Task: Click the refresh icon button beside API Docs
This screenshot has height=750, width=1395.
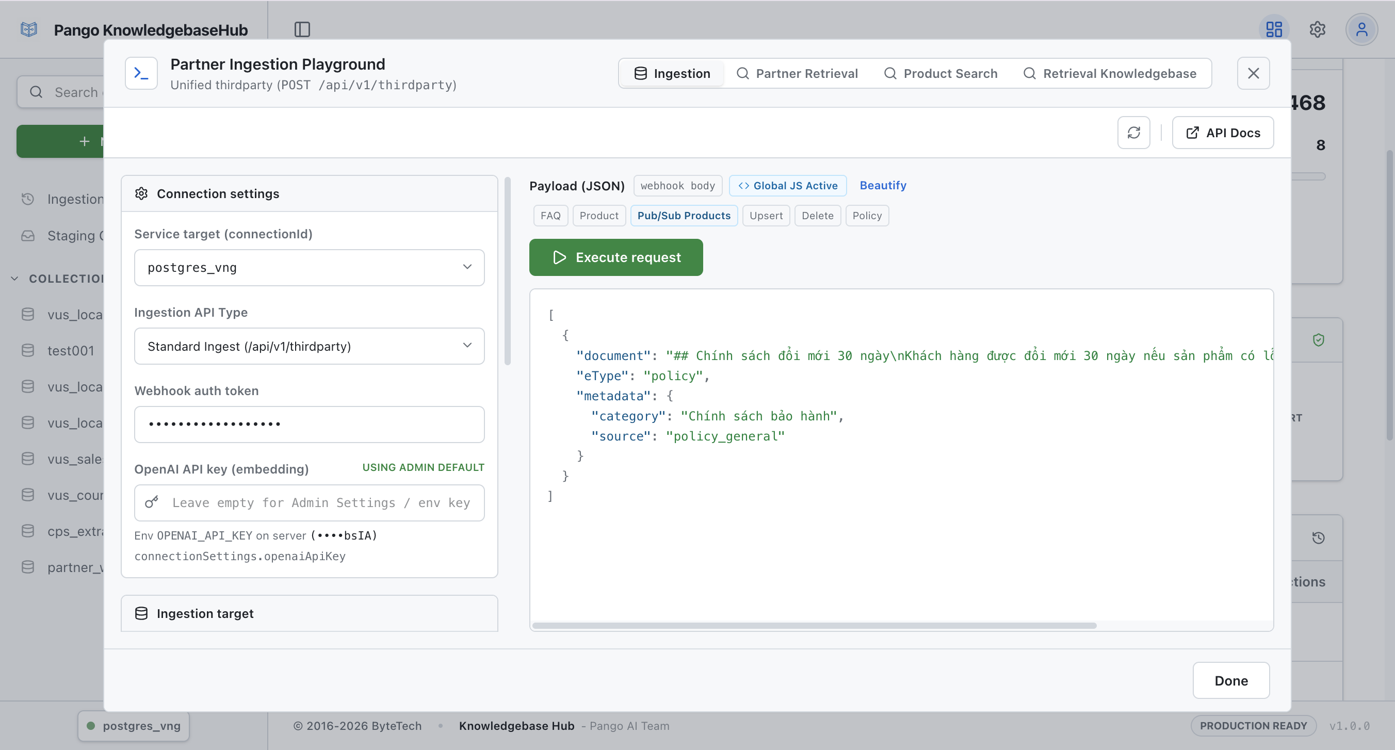Action: [1133, 133]
